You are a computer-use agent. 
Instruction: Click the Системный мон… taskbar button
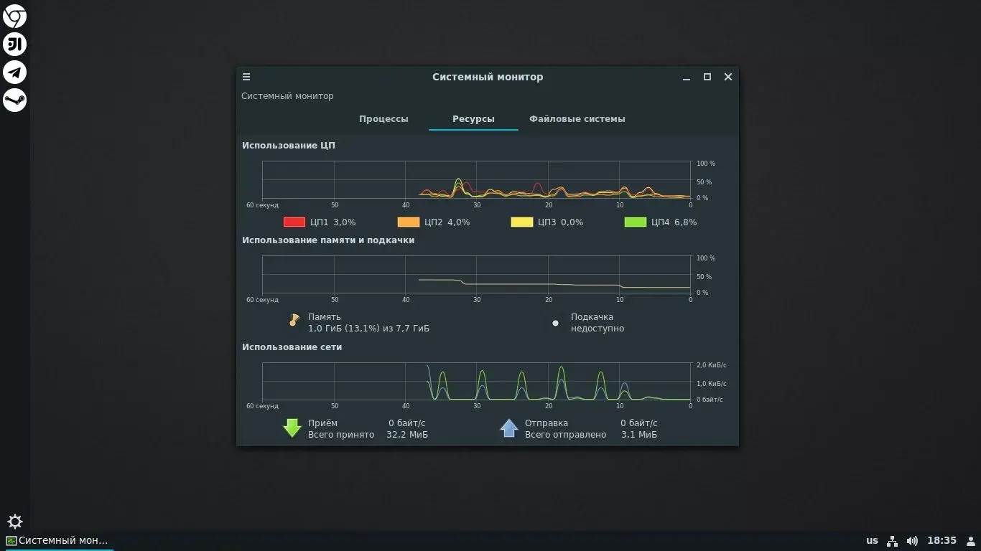57,540
